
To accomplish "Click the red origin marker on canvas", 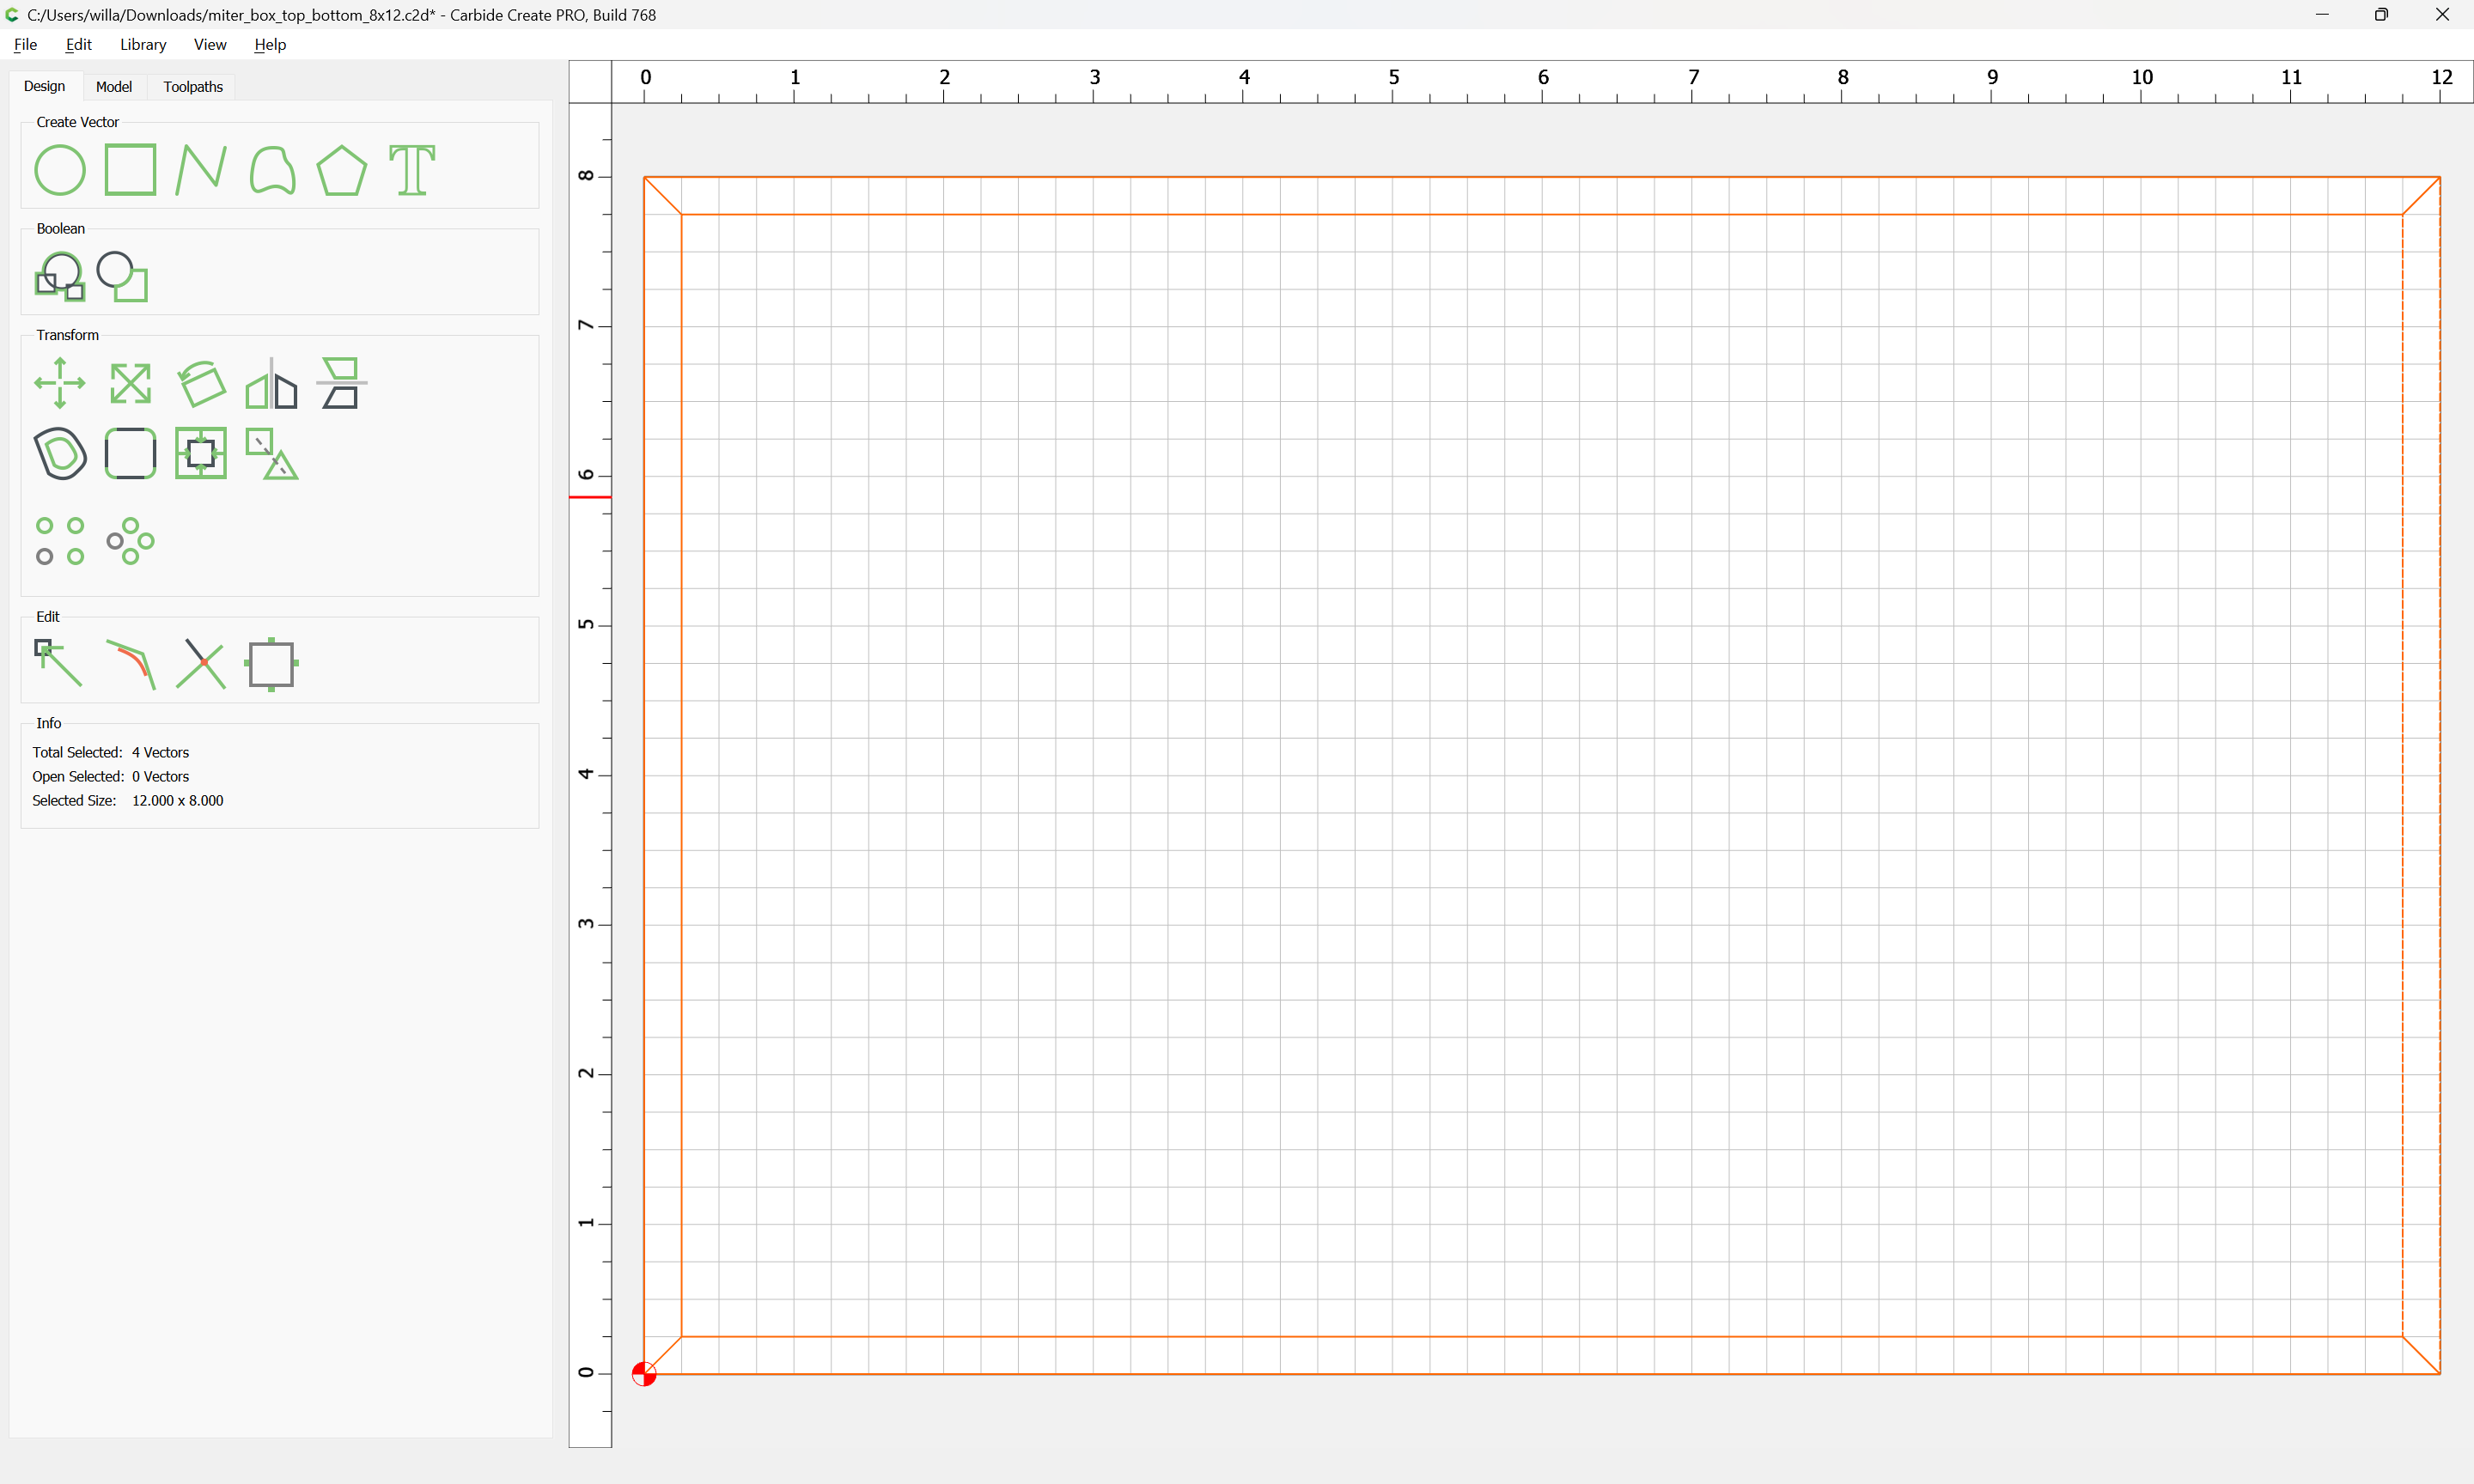I will point(644,1374).
